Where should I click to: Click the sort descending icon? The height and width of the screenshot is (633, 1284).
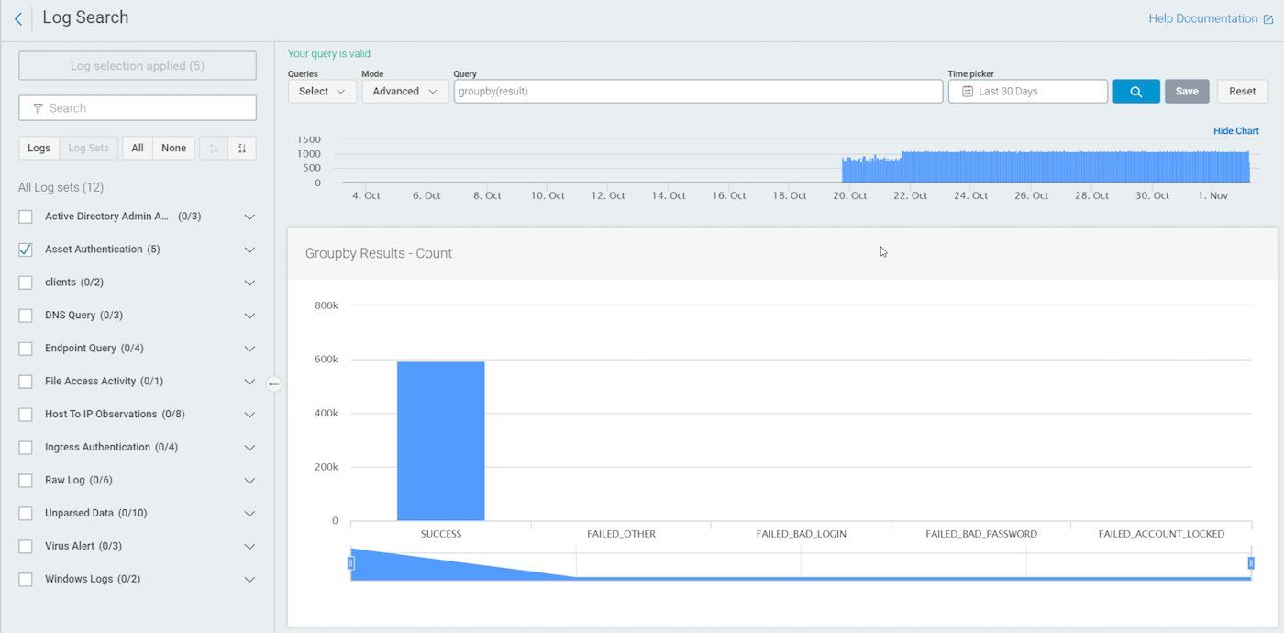click(x=242, y=148)
